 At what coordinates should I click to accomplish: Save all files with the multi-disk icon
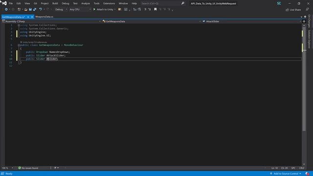35,9
